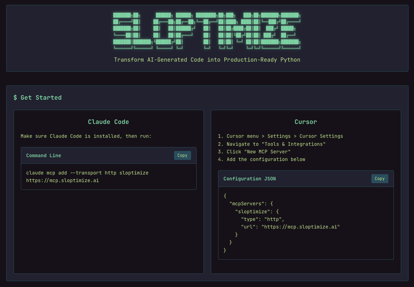This screenshot has height=287, width=414.
Task: Copy the Claude Code command line
Action: 182,155
